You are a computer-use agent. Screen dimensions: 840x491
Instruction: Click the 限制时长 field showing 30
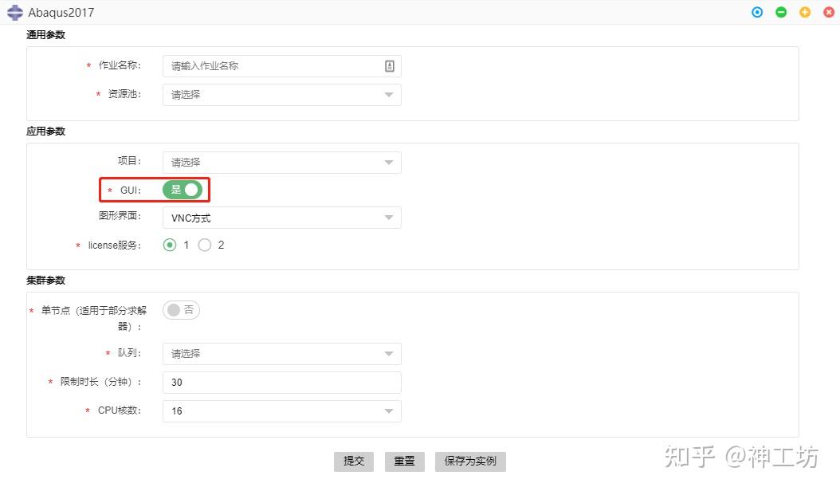(282, 382)
